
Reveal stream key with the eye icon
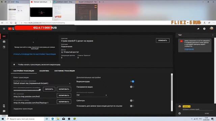click(x=40, y=90)
